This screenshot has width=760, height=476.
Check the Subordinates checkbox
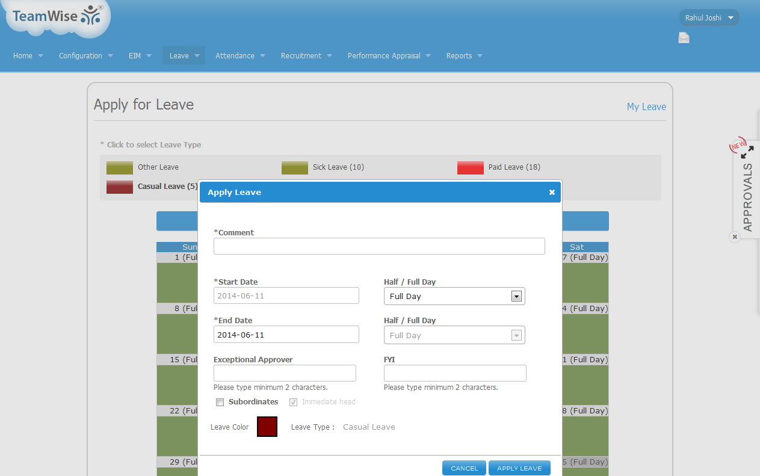click(220, 402)
